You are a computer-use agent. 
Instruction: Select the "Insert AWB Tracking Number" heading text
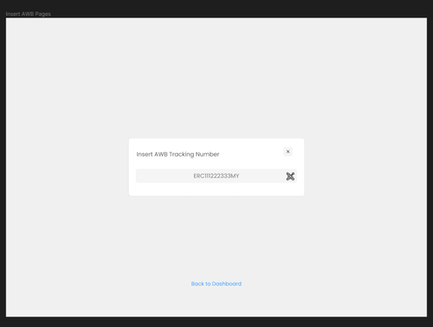pyautogui.click(x=178, y=154)
